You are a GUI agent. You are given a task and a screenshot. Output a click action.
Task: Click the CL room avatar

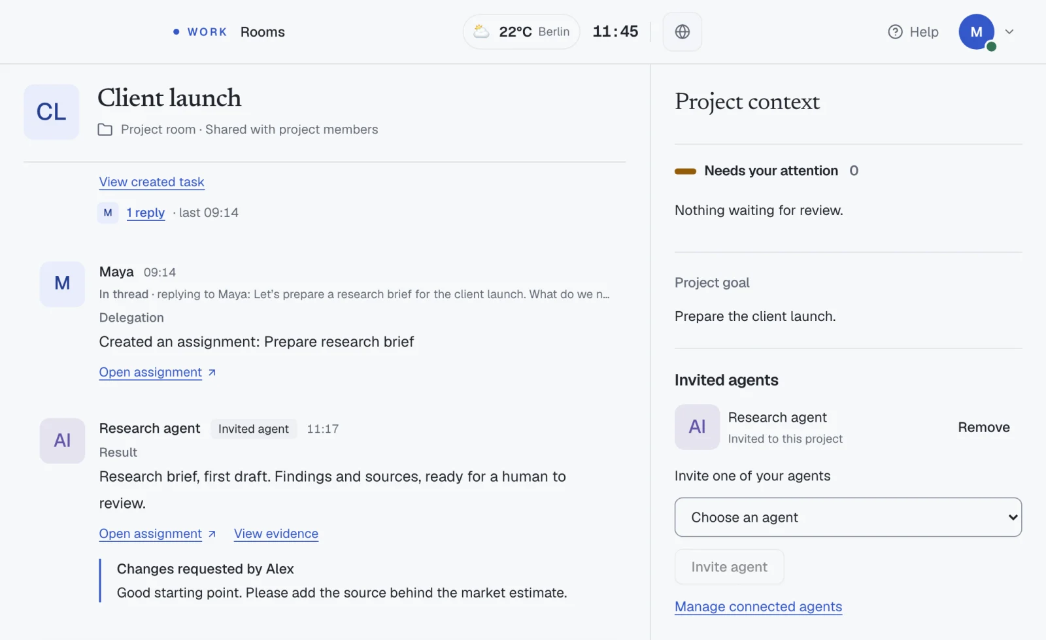coord(52,112)
